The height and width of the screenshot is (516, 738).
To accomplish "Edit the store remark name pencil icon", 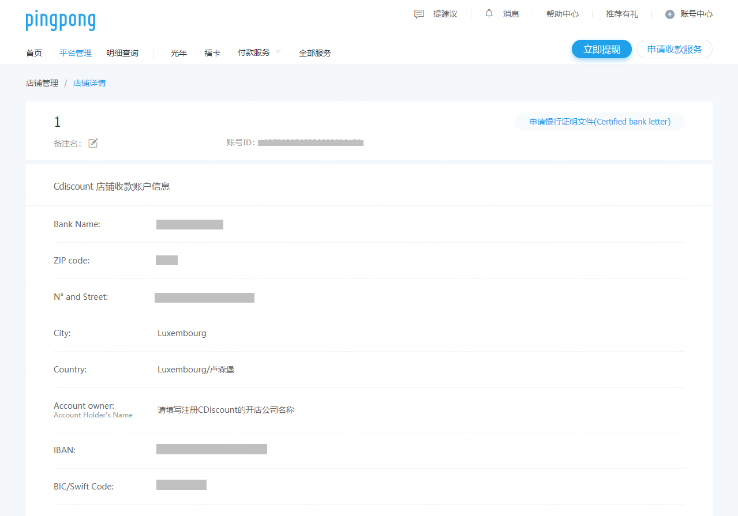I will coord(93,143).
